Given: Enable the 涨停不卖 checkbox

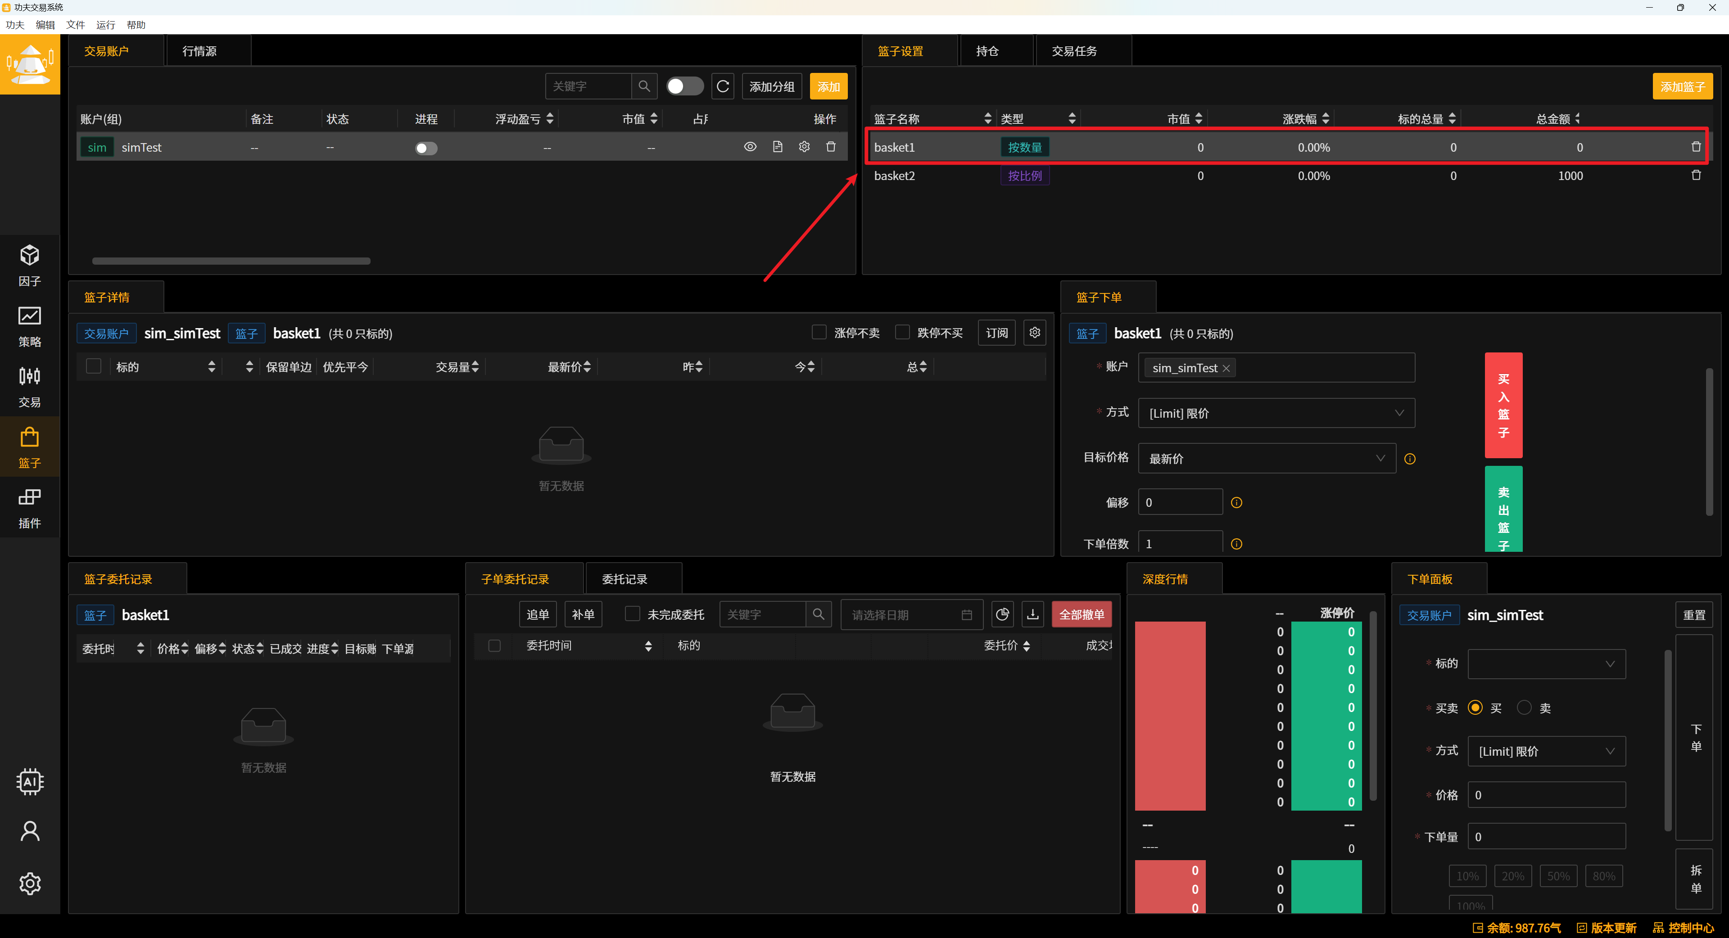Looking at the screenshot, I should point(819,333).
